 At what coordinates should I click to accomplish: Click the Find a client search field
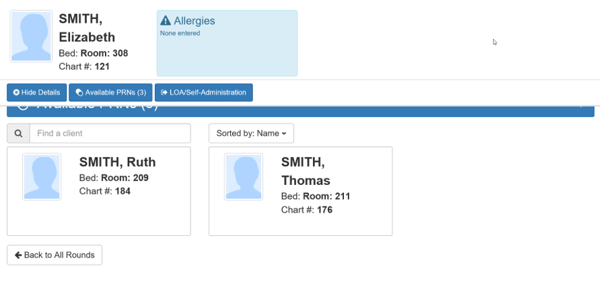[x=110, y=133]
